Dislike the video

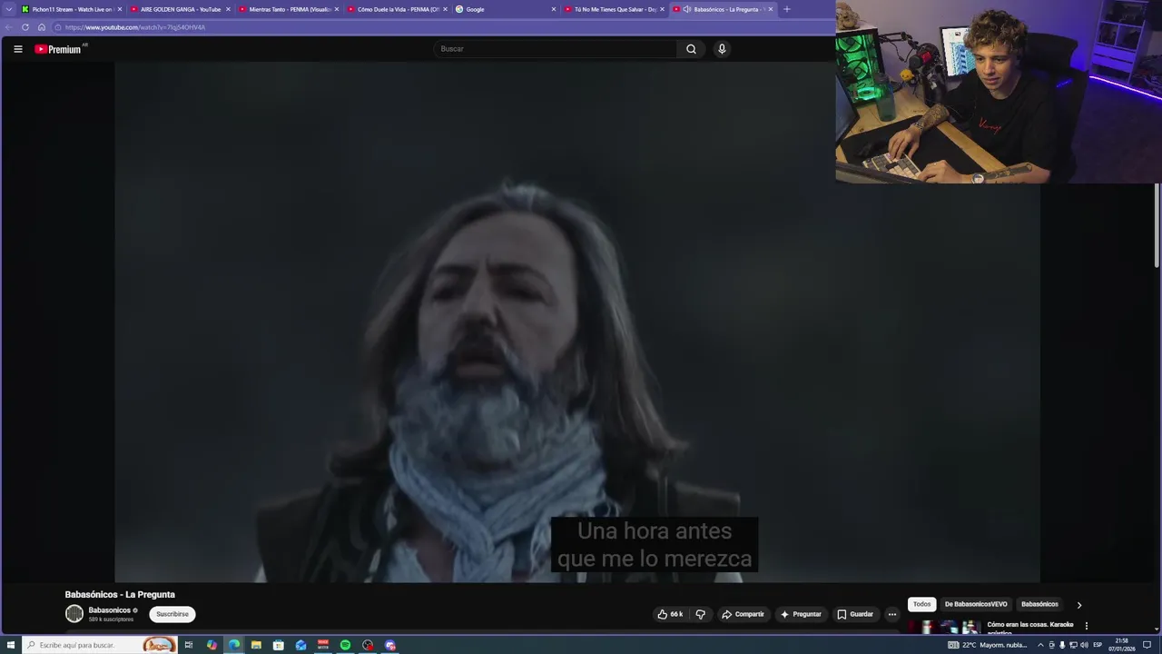point(700,614)
